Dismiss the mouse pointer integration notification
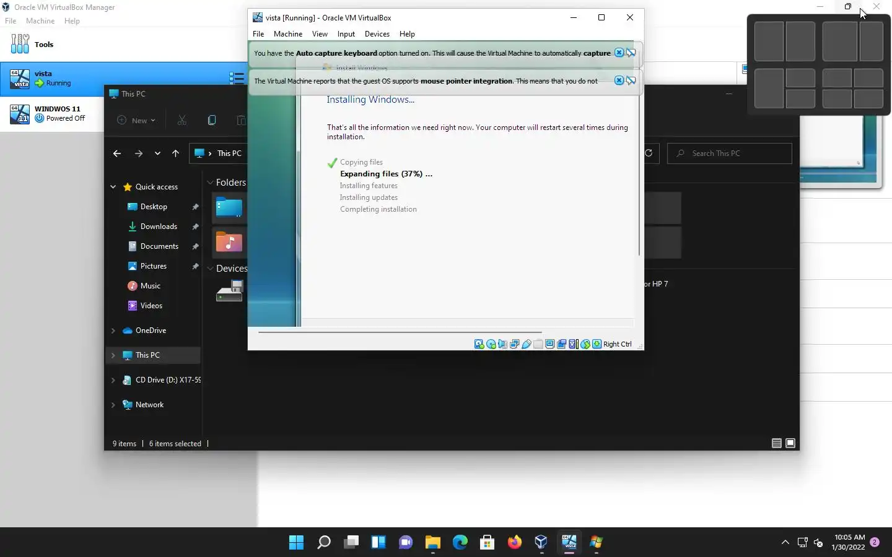The width and height of the screenshot is (892, 557). [x=619, y=80]
